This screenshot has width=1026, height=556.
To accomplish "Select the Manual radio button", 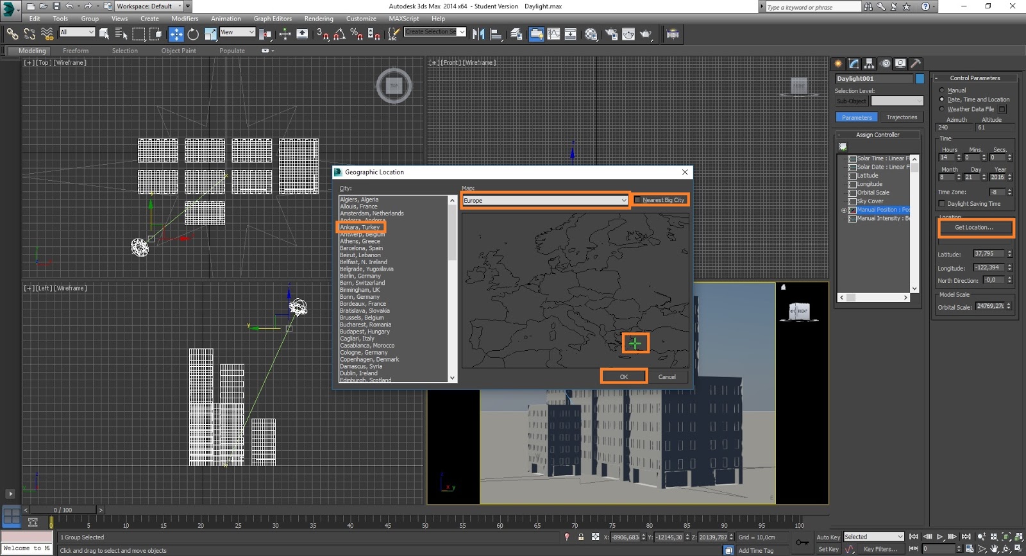I will (942, 90).
